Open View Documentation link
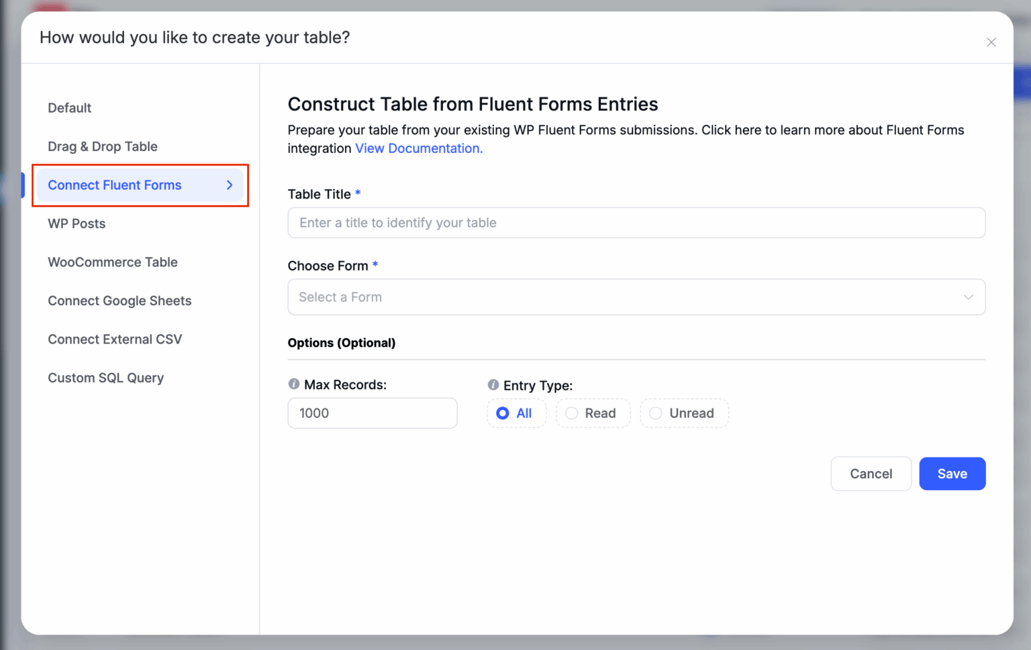The image size is (1031, 650). click(418, 148)
